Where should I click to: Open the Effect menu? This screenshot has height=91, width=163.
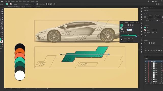point(25,1)
